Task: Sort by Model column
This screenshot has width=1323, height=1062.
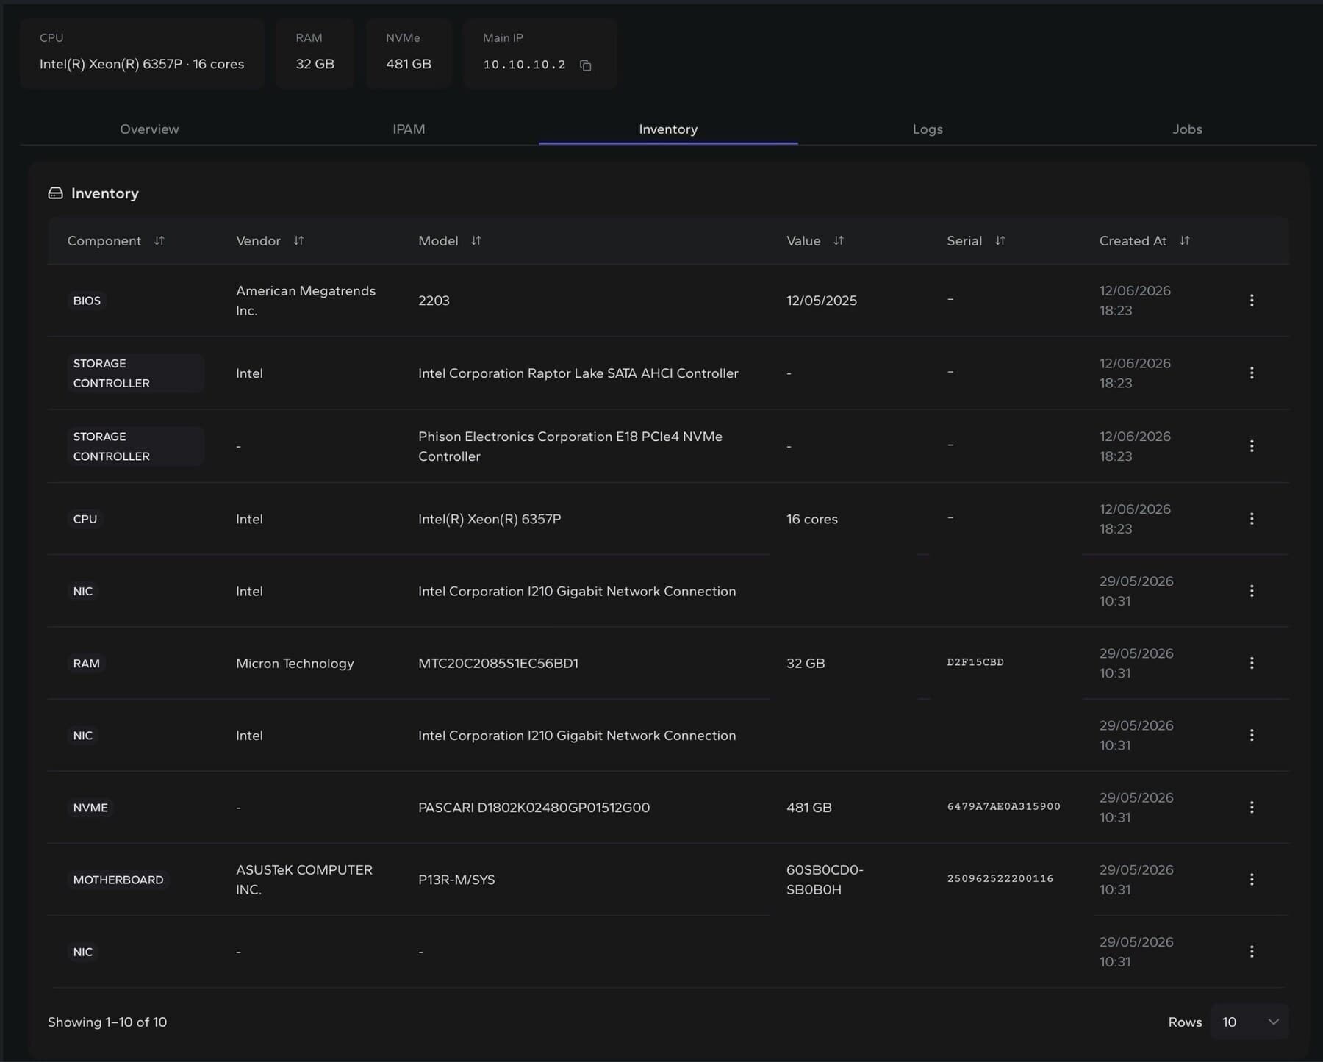Action: click(476, 240)
